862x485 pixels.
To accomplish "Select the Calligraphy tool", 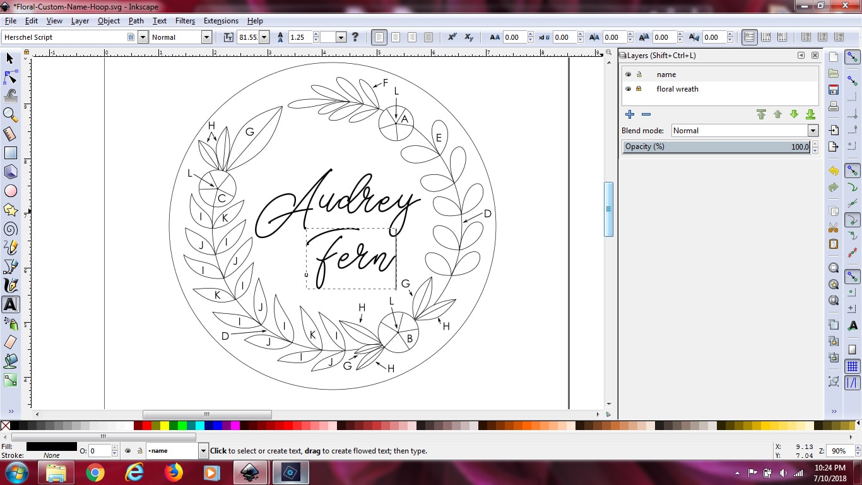I will tap(10, 285).
